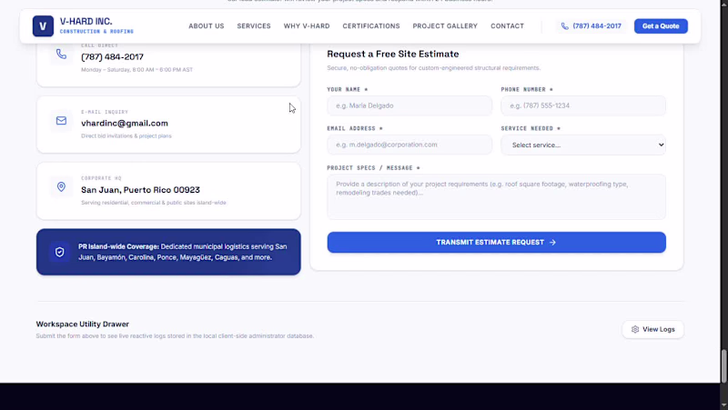
Task: Click into the Phone Number field
Action: click(583, 105)
